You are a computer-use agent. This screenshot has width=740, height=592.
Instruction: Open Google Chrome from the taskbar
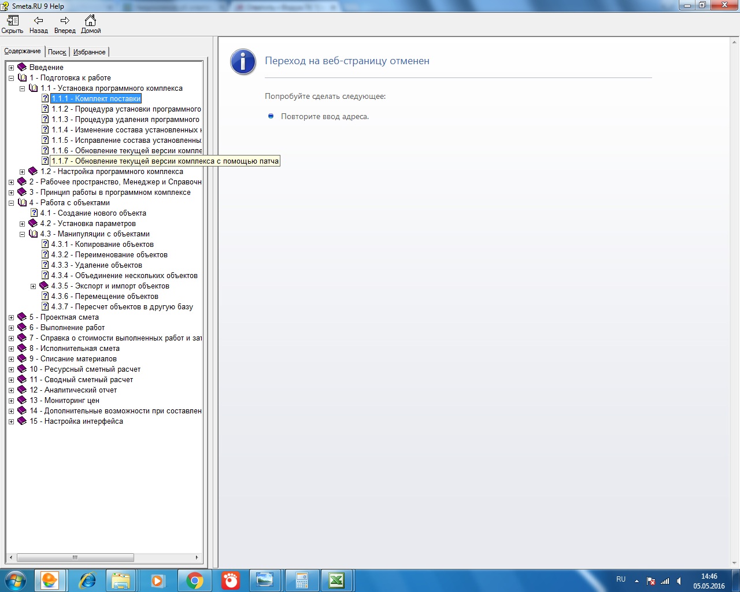click(195, 580)
